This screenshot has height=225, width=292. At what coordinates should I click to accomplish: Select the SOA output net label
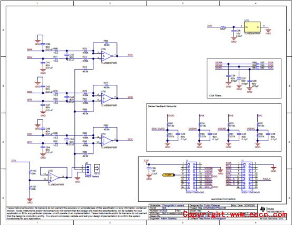(x=130, y=55)
